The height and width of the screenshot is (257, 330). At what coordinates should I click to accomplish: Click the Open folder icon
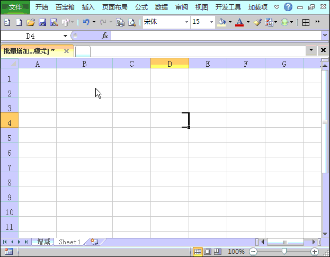point(31,22)
